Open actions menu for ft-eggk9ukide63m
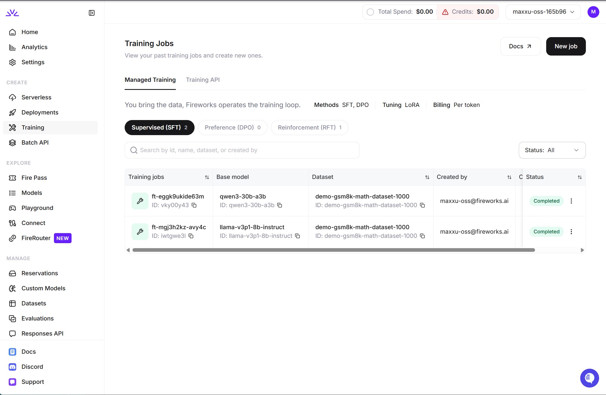The width and height of the screenshot is (606, 395). (571, 201)
